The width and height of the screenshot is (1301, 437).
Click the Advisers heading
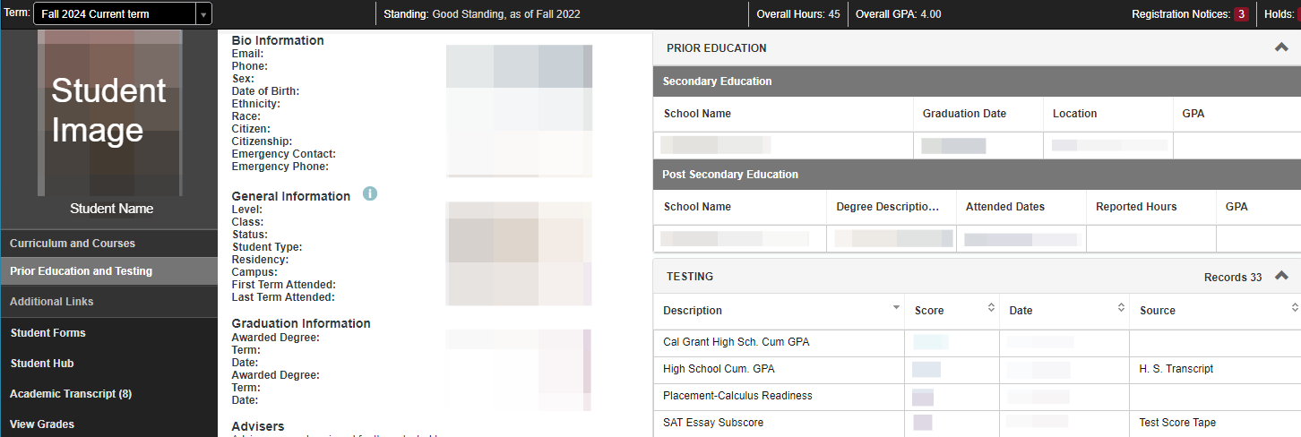[x=258, y=426]
